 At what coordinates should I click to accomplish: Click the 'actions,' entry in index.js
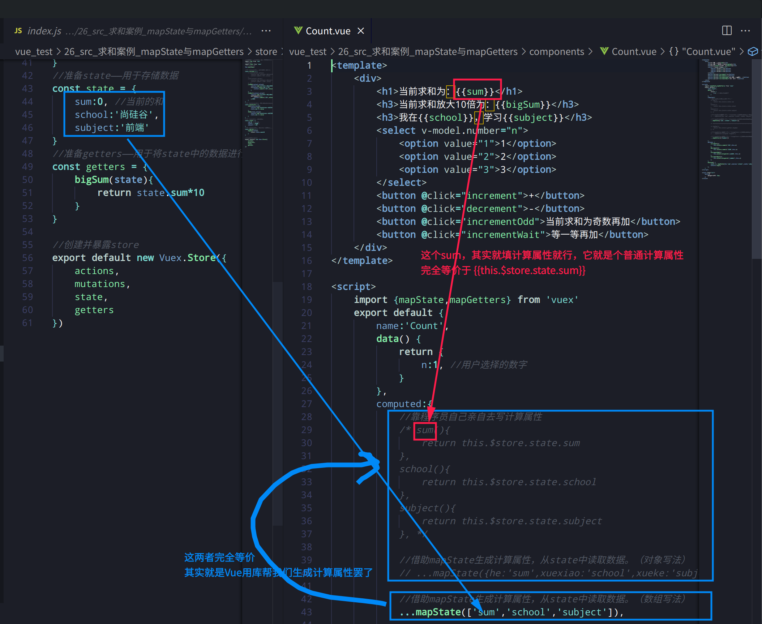[97, 271]
